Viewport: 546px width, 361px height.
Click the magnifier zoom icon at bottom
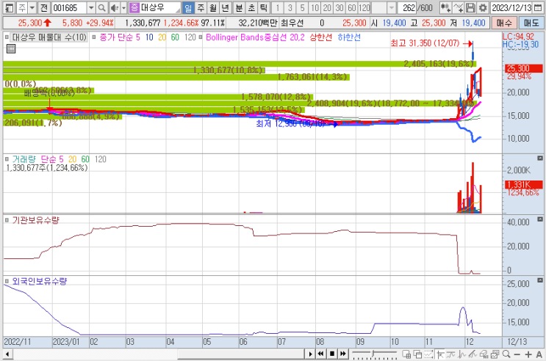(506, 354)
